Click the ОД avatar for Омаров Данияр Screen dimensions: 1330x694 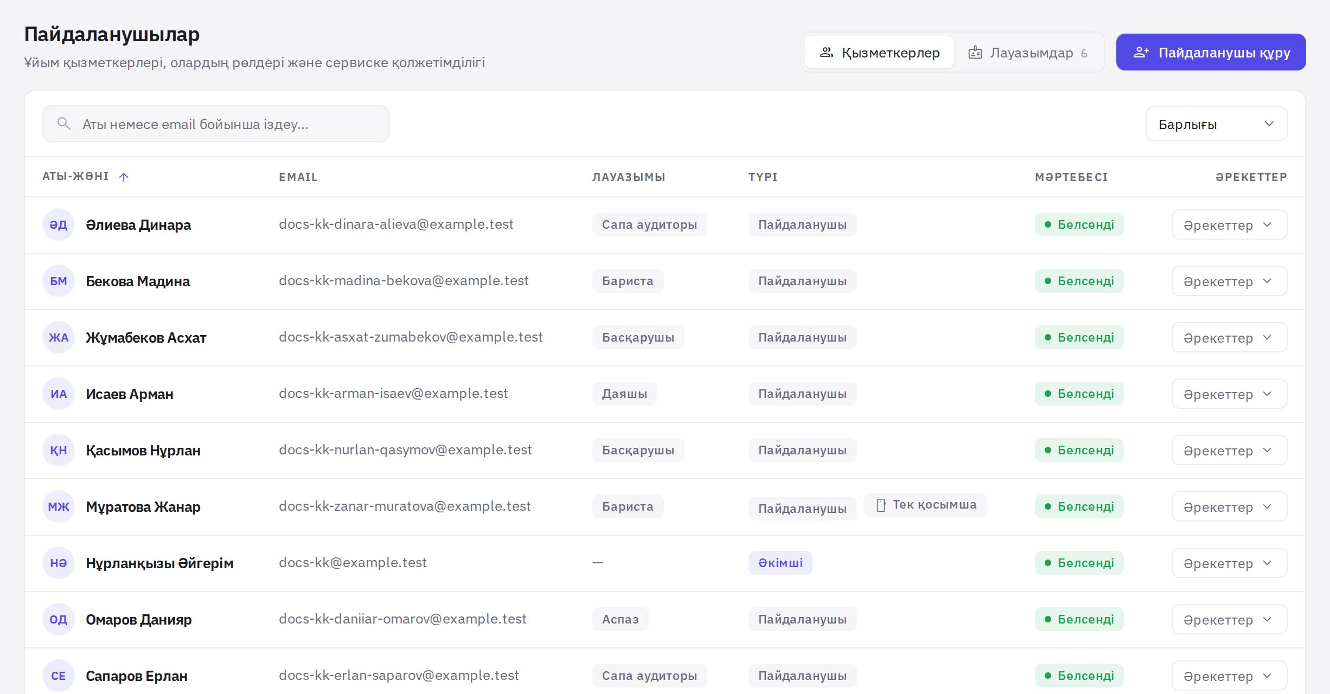click(59, 619)
